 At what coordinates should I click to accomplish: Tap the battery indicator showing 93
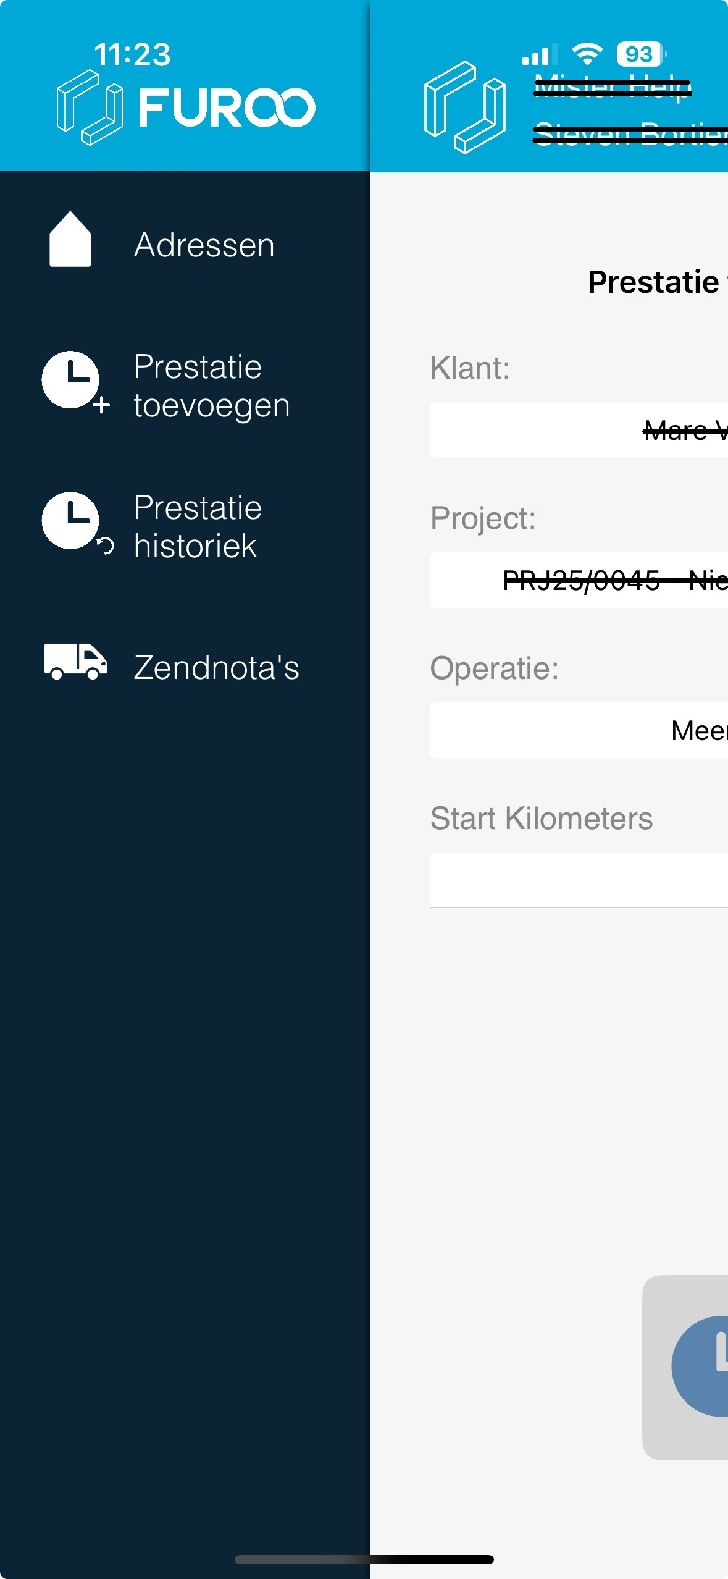click(642, 54)
